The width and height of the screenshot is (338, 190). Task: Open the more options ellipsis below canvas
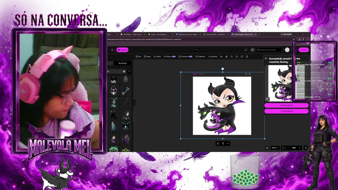coord(228,144)
